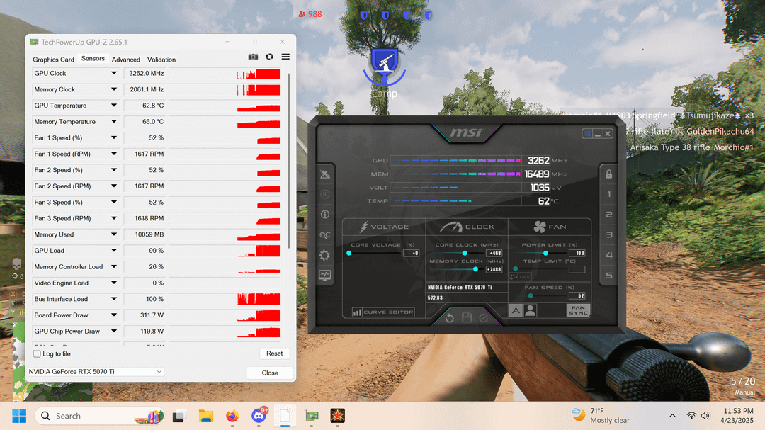This screenshot has width=765, height=430.
Task: Expand the GPU Clock sensor dropdown
Action: click(x=113, y=73)
